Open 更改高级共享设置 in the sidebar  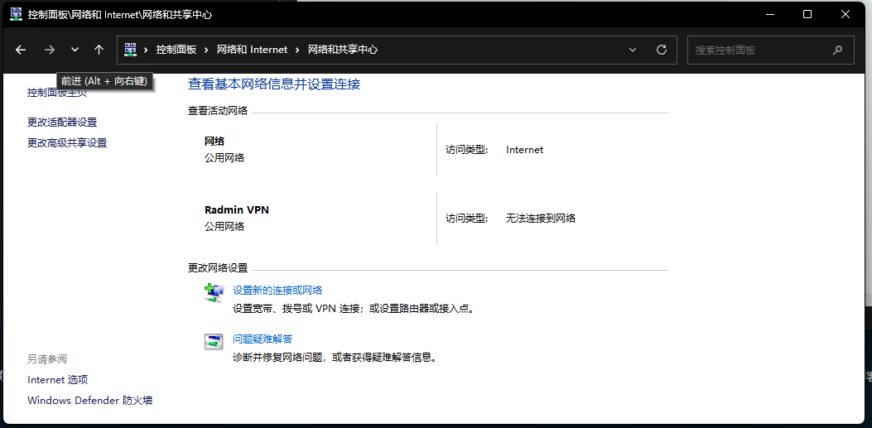(x=67, y=143)
